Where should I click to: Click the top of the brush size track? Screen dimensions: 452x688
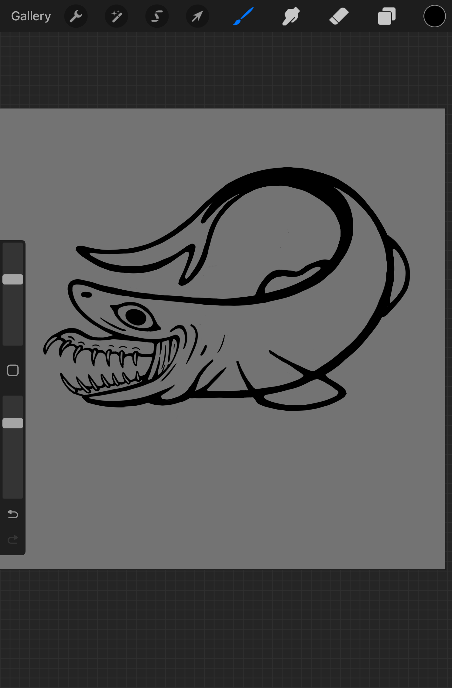(13, 247)
